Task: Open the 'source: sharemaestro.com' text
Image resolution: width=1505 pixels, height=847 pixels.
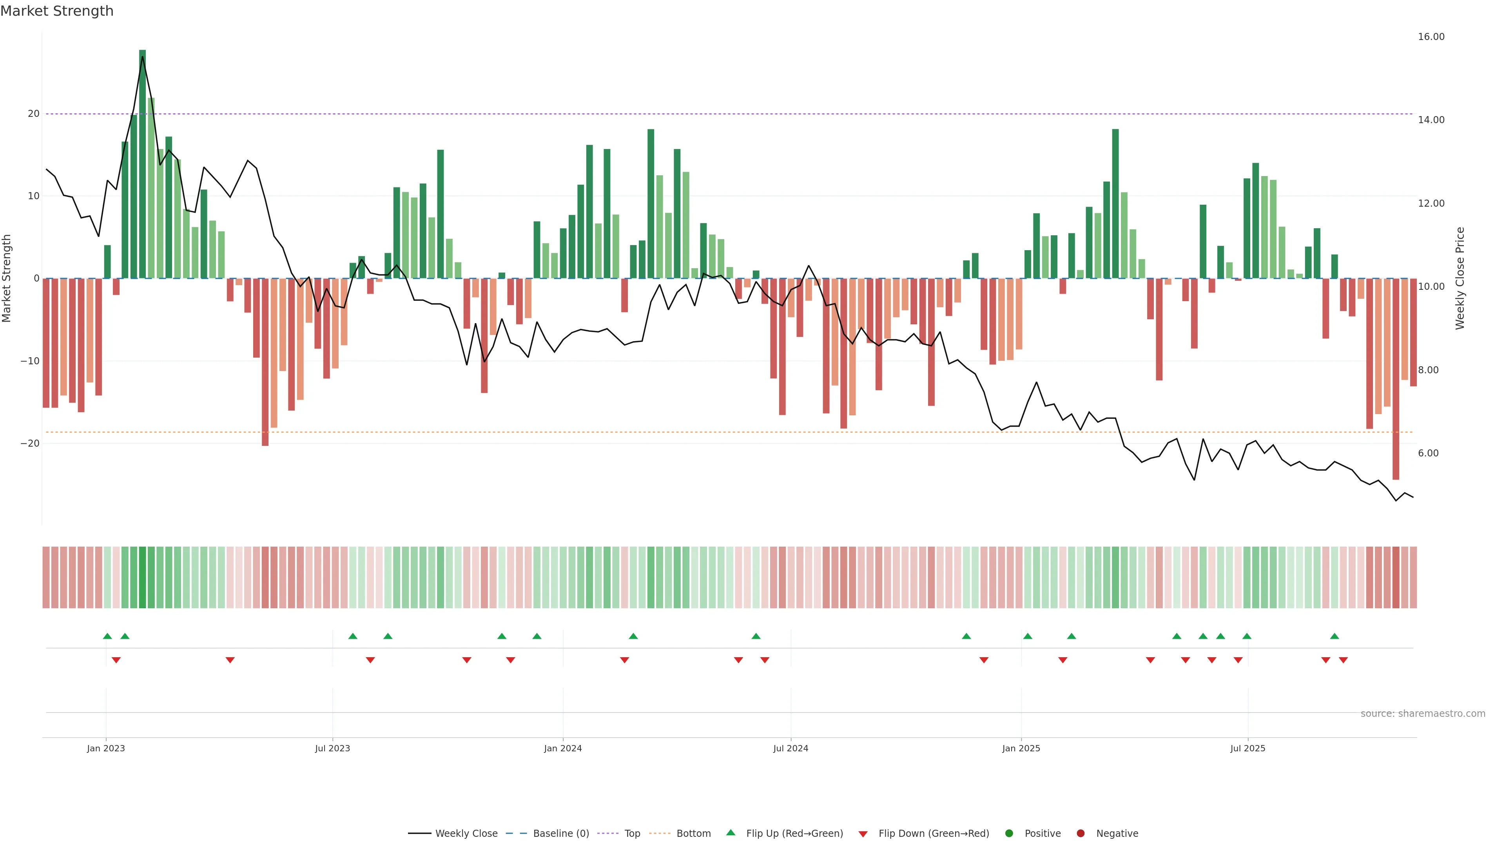Action: [1423, 714]
